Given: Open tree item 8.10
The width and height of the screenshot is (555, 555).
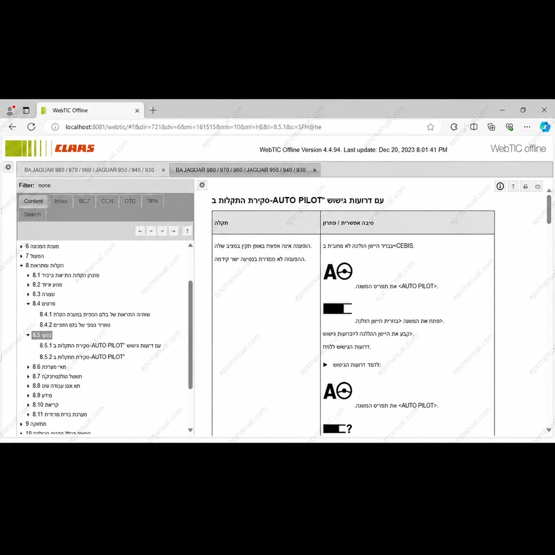Looking at the screenshot, I should (46, 405).
